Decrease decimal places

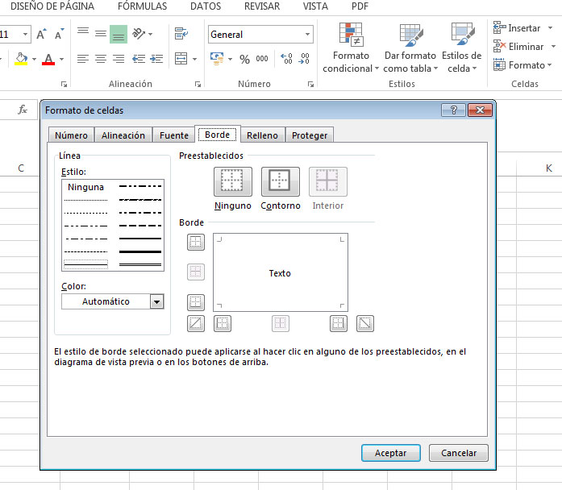(304, 59)
